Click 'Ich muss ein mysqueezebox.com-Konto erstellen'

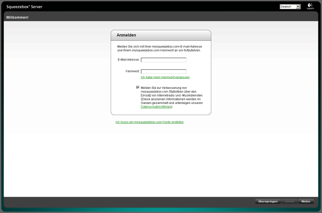(x=150, y=122)
